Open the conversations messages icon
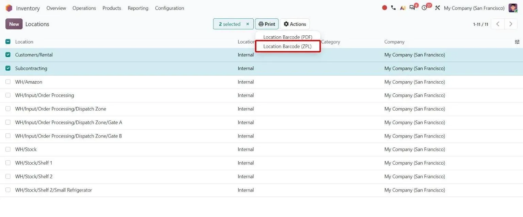The width and height of the screenshot is (523, 217). [412, 8]
